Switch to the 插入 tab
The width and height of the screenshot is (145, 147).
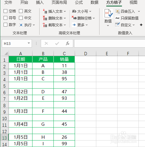[40, 2]
